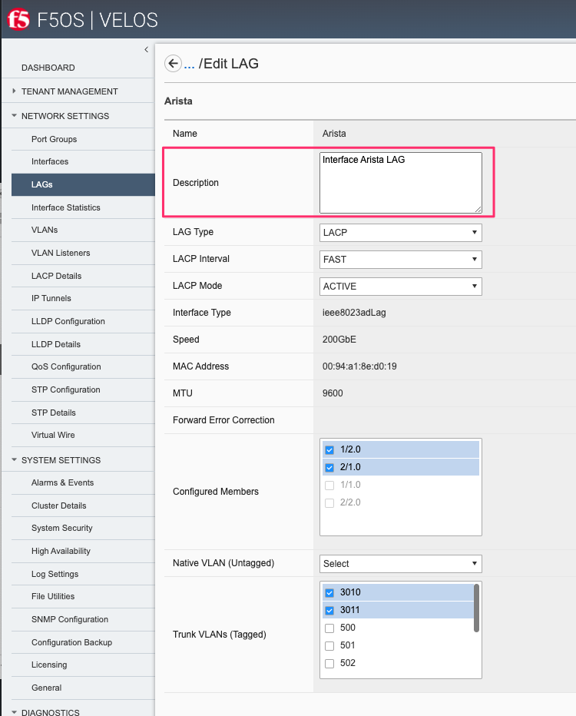
Task: Open Log Settings
Action: pos(55,574)
